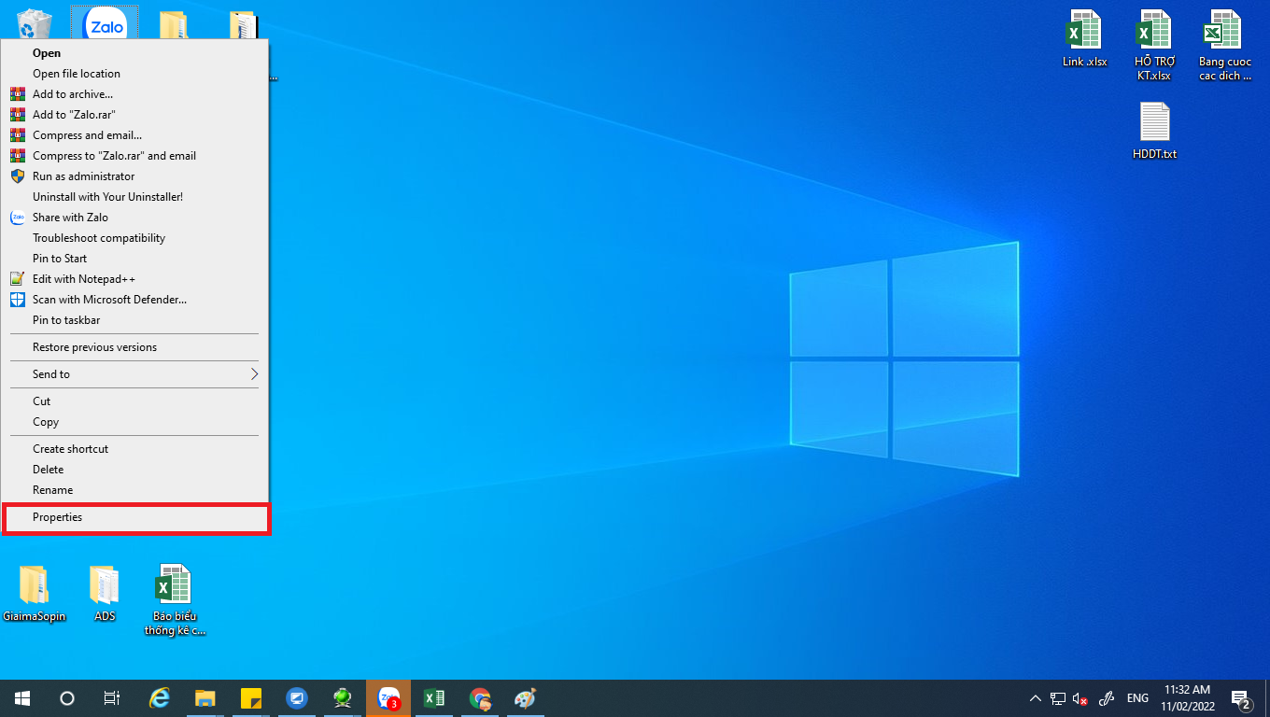The height and width of the screenshot is (717, 1270).
Task: Select the ADS folder icon
Action: point(105,594)
